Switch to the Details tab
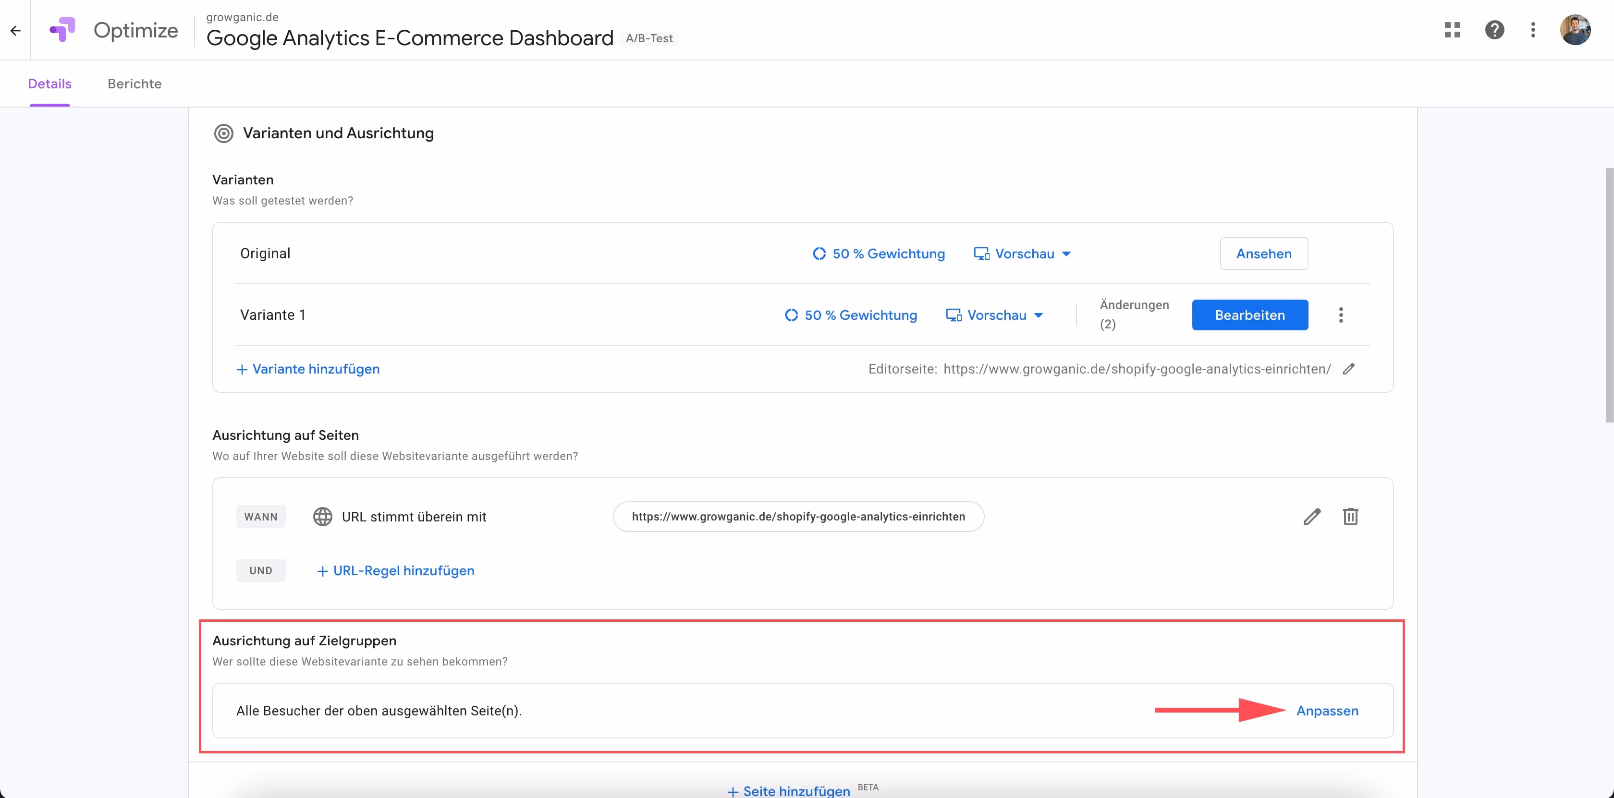This screenshot has width=1614, height=798. coord(49,84)
